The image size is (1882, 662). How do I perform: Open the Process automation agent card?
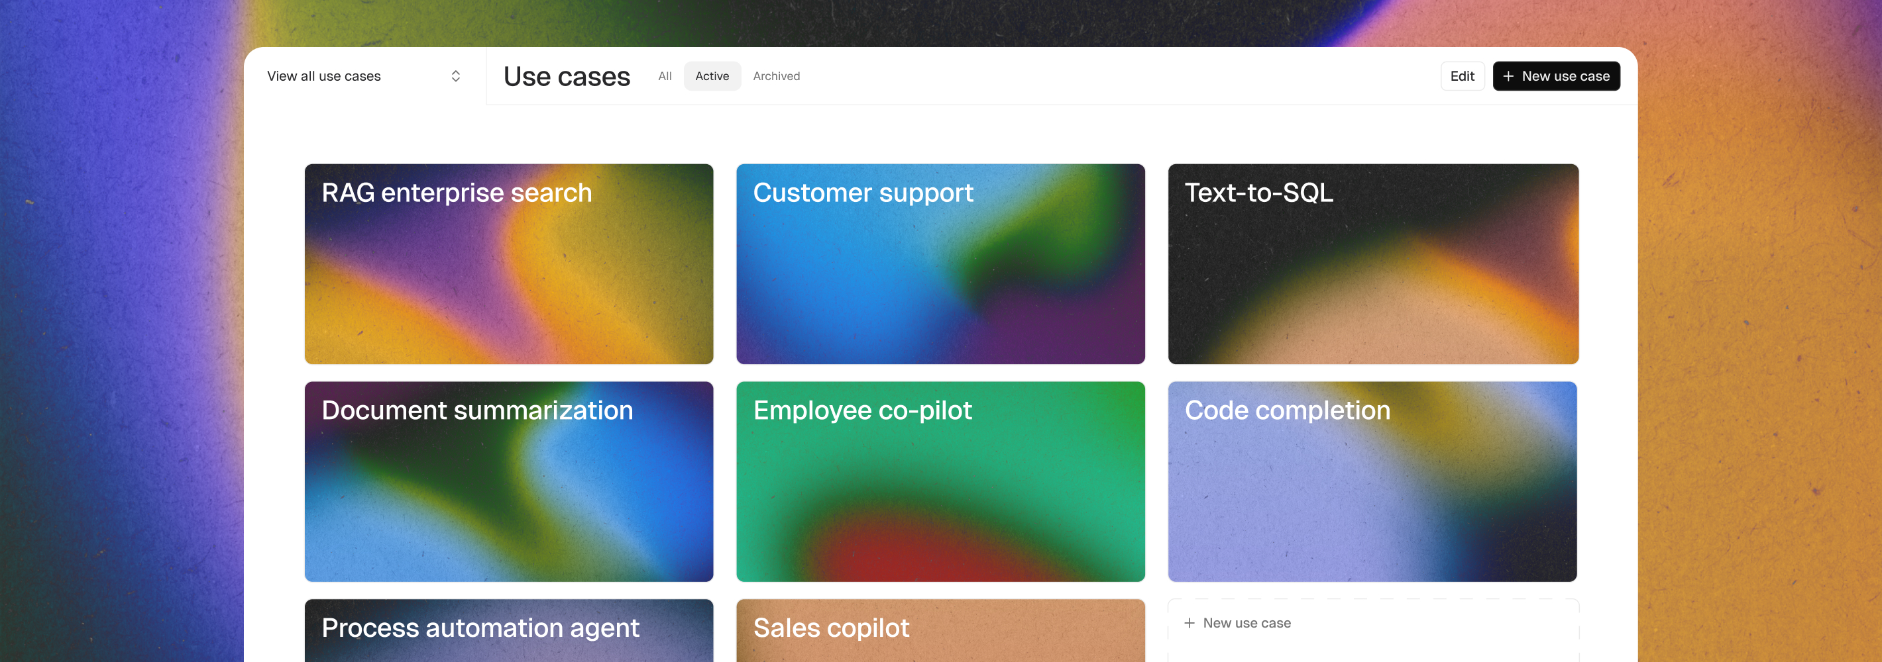[x=508, y=631]
